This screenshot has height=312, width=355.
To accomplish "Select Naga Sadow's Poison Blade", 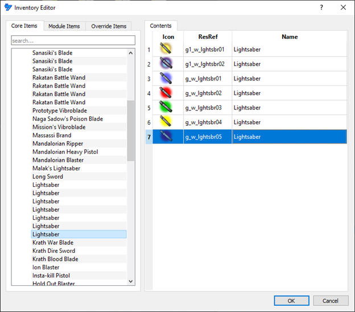I will pyautogui.click(x=79, y=119).
